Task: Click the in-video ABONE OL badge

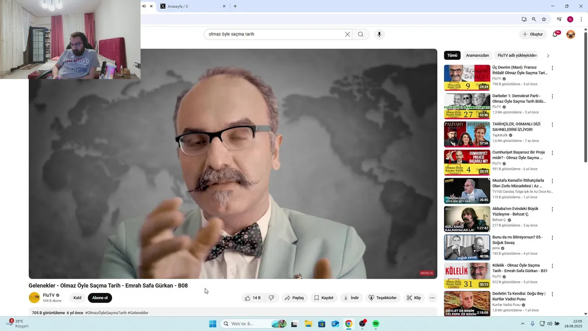Action: [427, 273]
